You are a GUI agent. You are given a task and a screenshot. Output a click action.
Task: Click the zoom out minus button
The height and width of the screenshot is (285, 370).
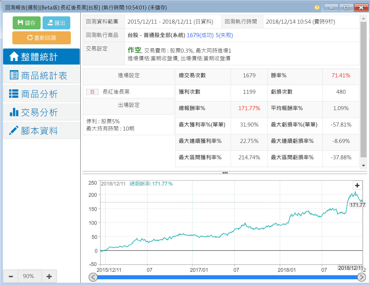click(11, 276)
